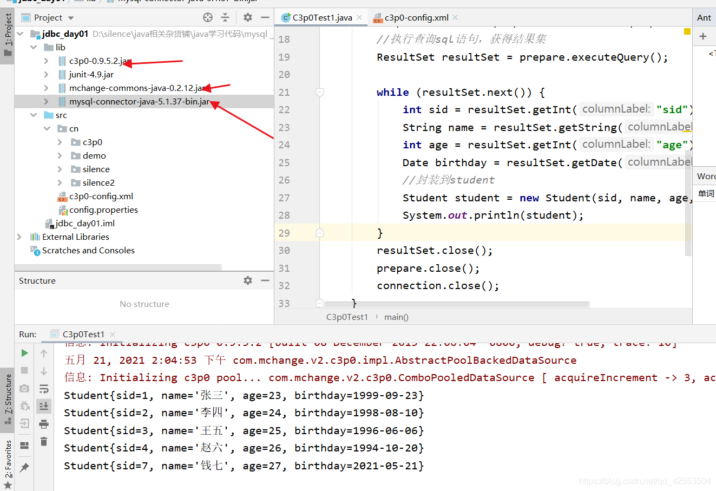Expand External Libraries node
This screenshot has width=716, height=491.
pos(20,237)
